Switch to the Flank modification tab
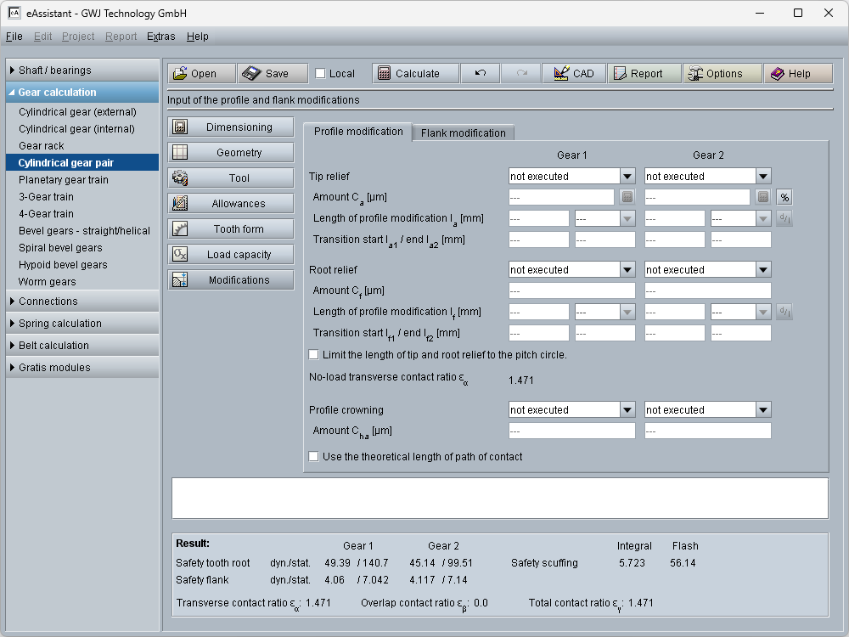Image resolution: width=849 pixels, height=637 pixels. pyautogui.click(x=463, y=132)
